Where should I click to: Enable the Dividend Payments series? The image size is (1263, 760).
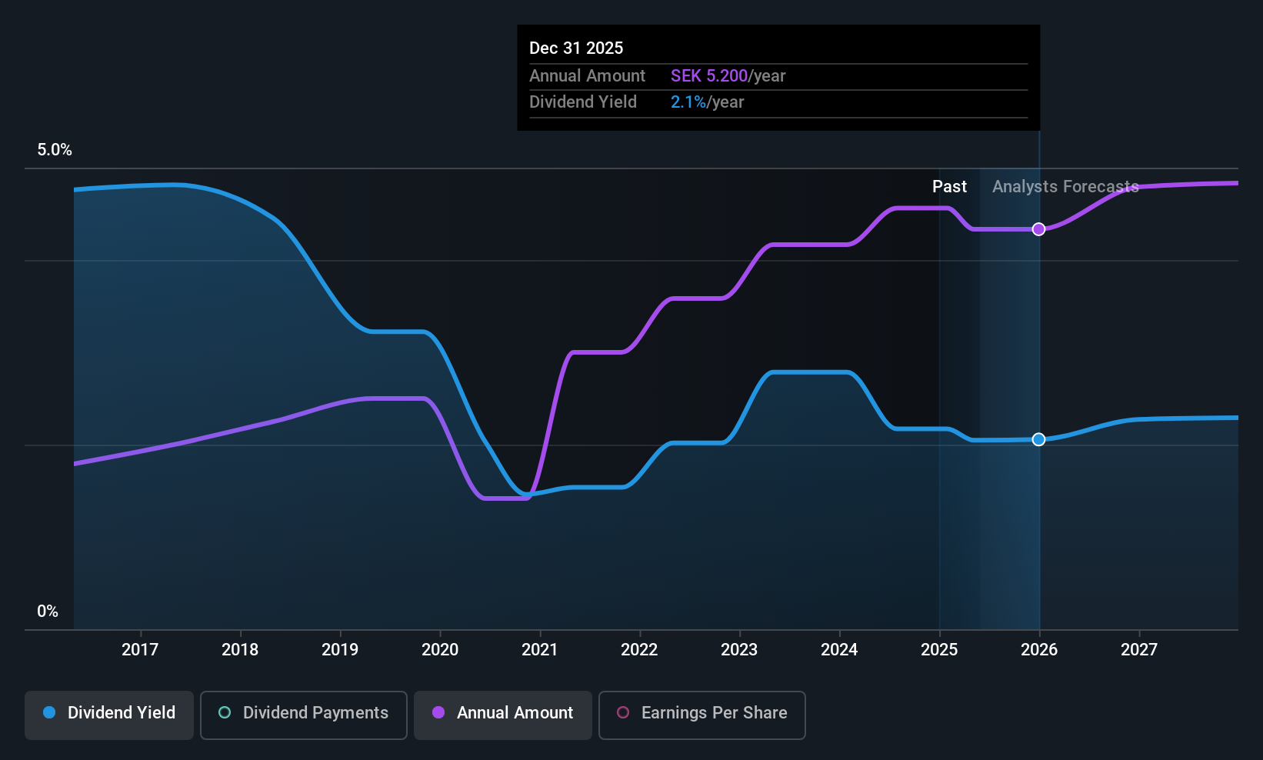pos(304,715)
